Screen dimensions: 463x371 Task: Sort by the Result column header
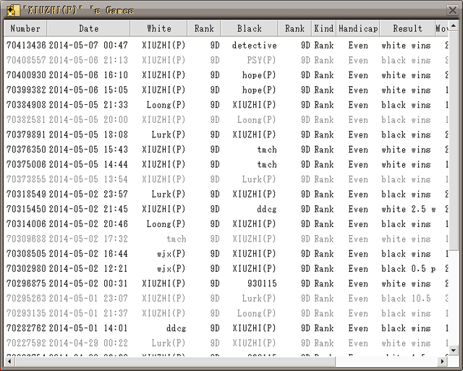click(407, 29)
